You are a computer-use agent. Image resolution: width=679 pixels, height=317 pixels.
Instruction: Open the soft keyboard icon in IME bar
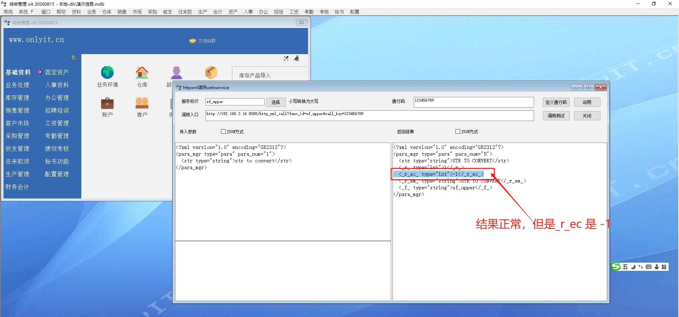coord(649,267)
